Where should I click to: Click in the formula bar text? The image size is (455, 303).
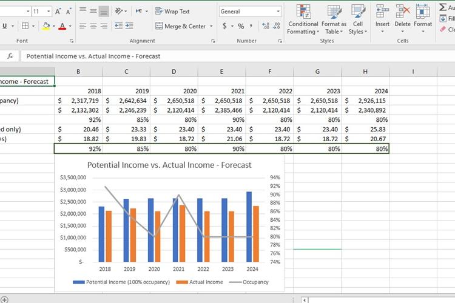93,56
